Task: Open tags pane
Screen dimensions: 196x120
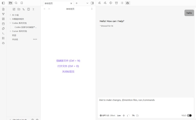Action: pyautogui.click(x=111, y=3)
